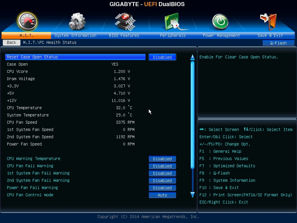The width and height of the screenshot is (297, 223).
Task: Open the Reset Case Open Status Disabled dropdown
Action: click(x=162, y=57)
